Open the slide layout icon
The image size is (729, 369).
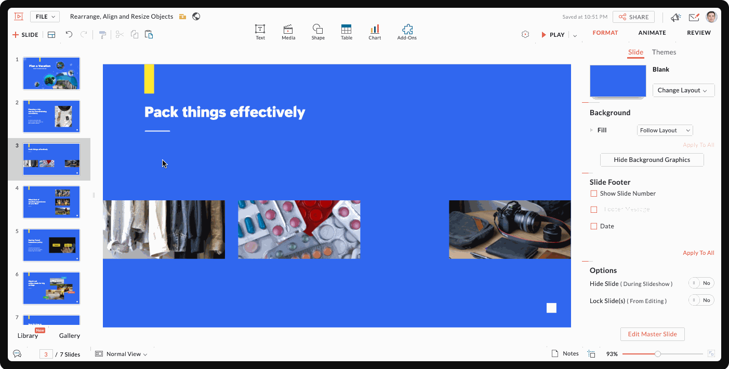click(51, 35)
